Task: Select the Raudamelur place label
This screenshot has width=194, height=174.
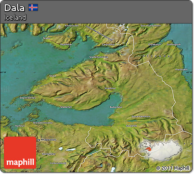Action: coord(49,154)
